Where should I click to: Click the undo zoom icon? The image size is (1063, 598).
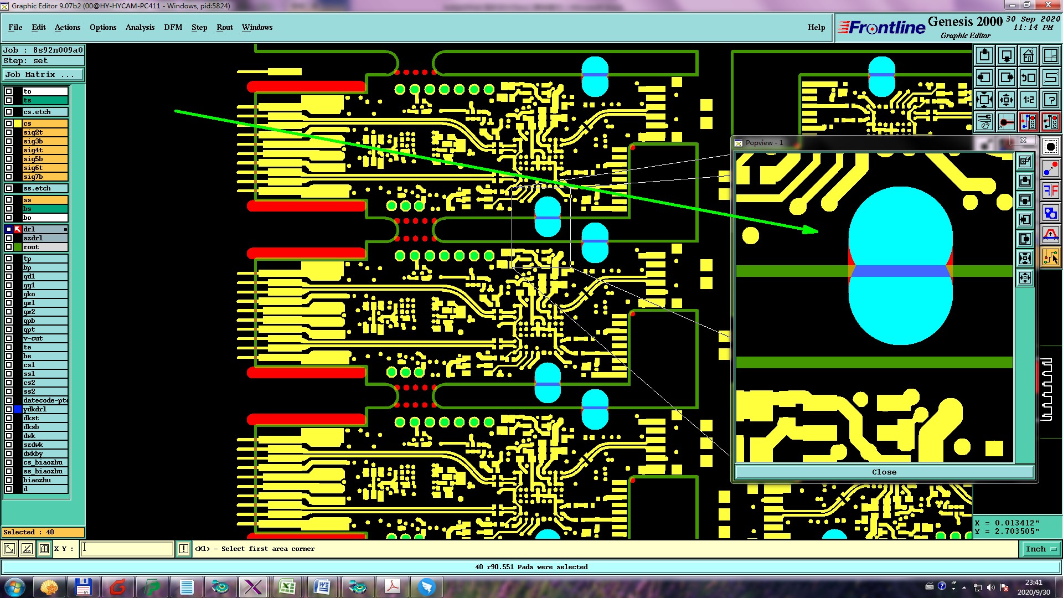coord(1028,78)
